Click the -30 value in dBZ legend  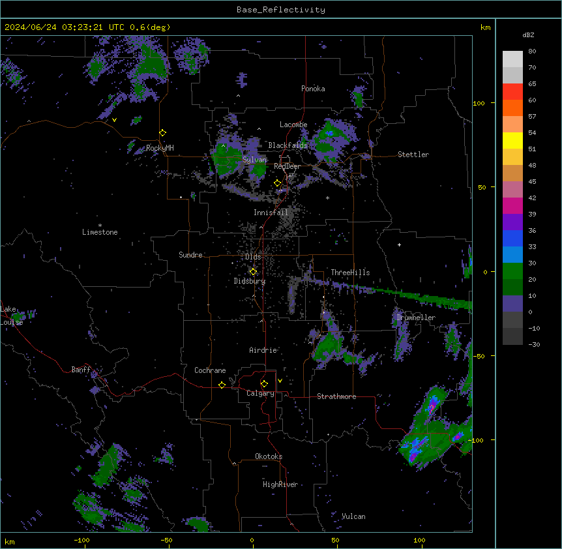[534, 345]
